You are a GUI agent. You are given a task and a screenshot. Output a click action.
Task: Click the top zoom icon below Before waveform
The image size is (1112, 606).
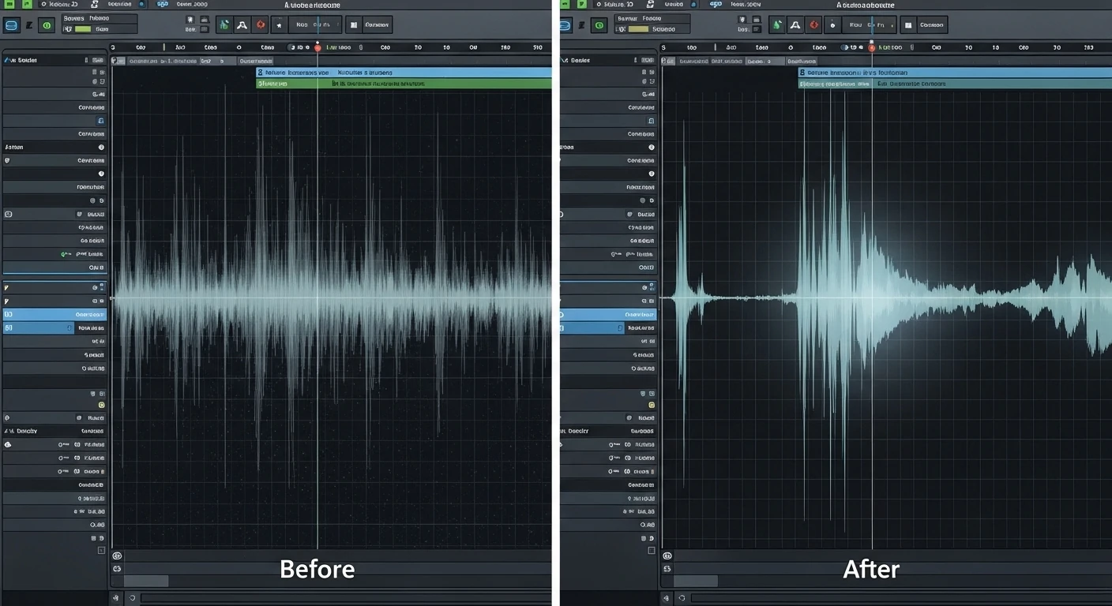pyautogui.click(x=117, y=555)
